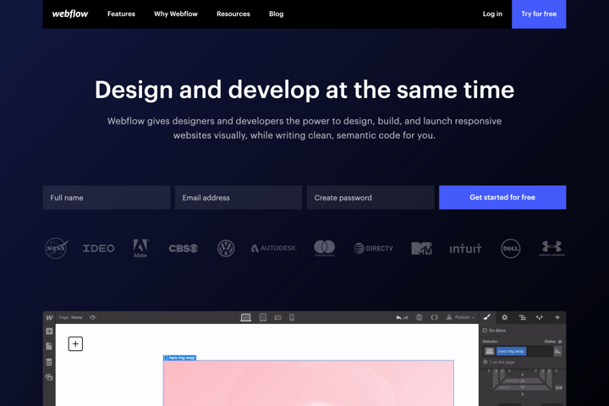Image resolution: width=609 pixels, height=406 pixels.
Task: Click the undo arrow
Action: [398, 317]
